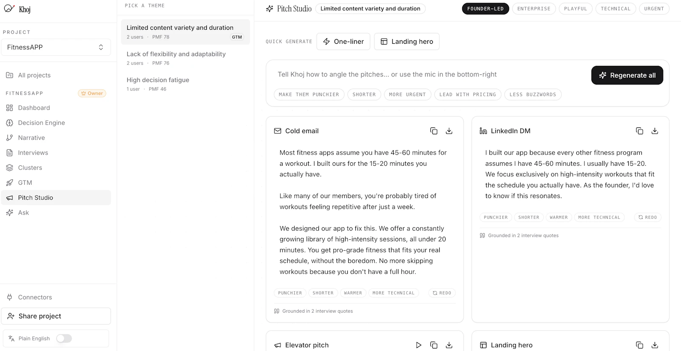Image resolution: width=681 pixels, height=351 pixels.
Task: Go to GTM page
Action: click(56, 183)
